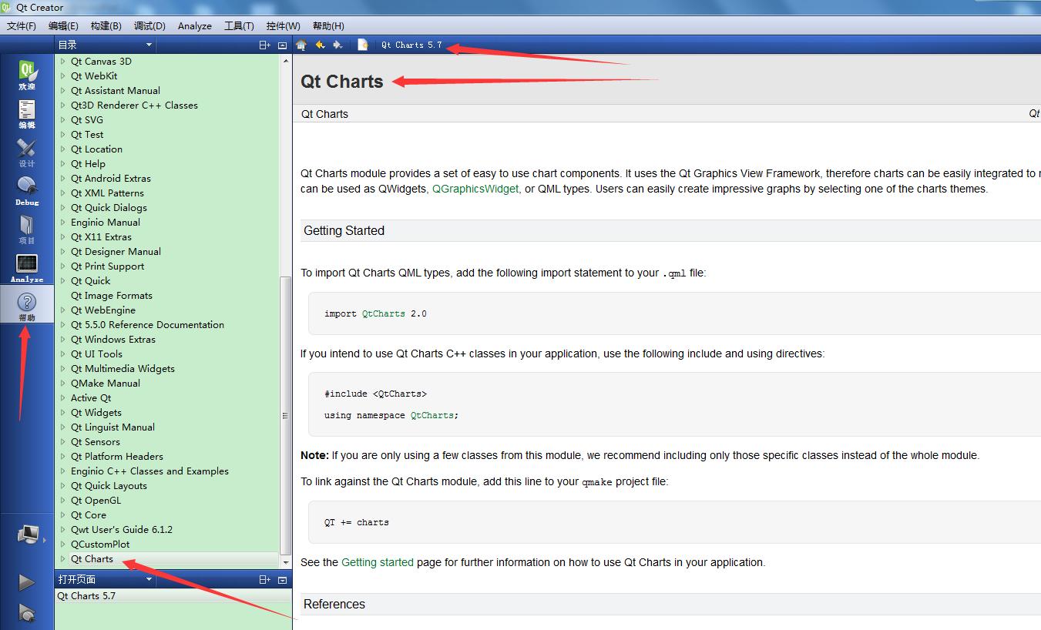Select the 帮助 (Help) mode icon
The image size is (1041, 630).
pos(27,306)
